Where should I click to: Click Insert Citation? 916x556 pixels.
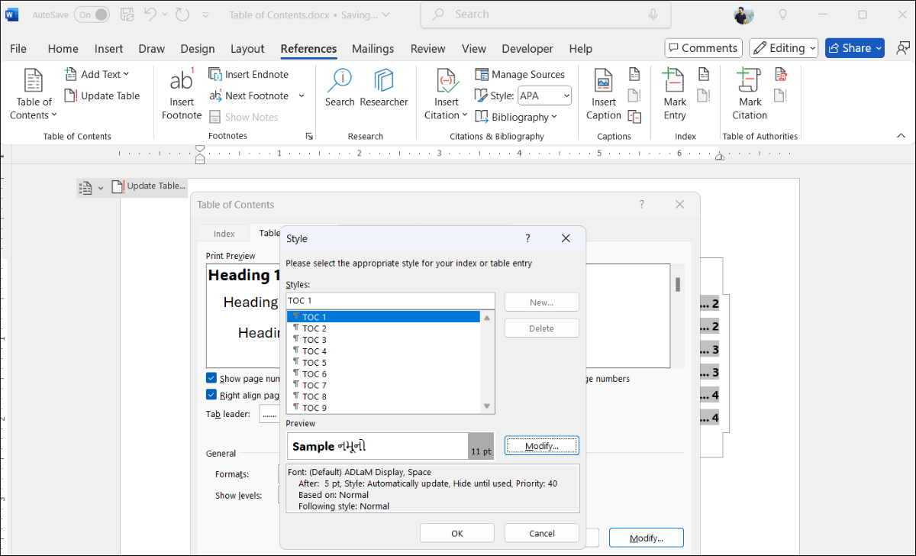click(447, 95)
